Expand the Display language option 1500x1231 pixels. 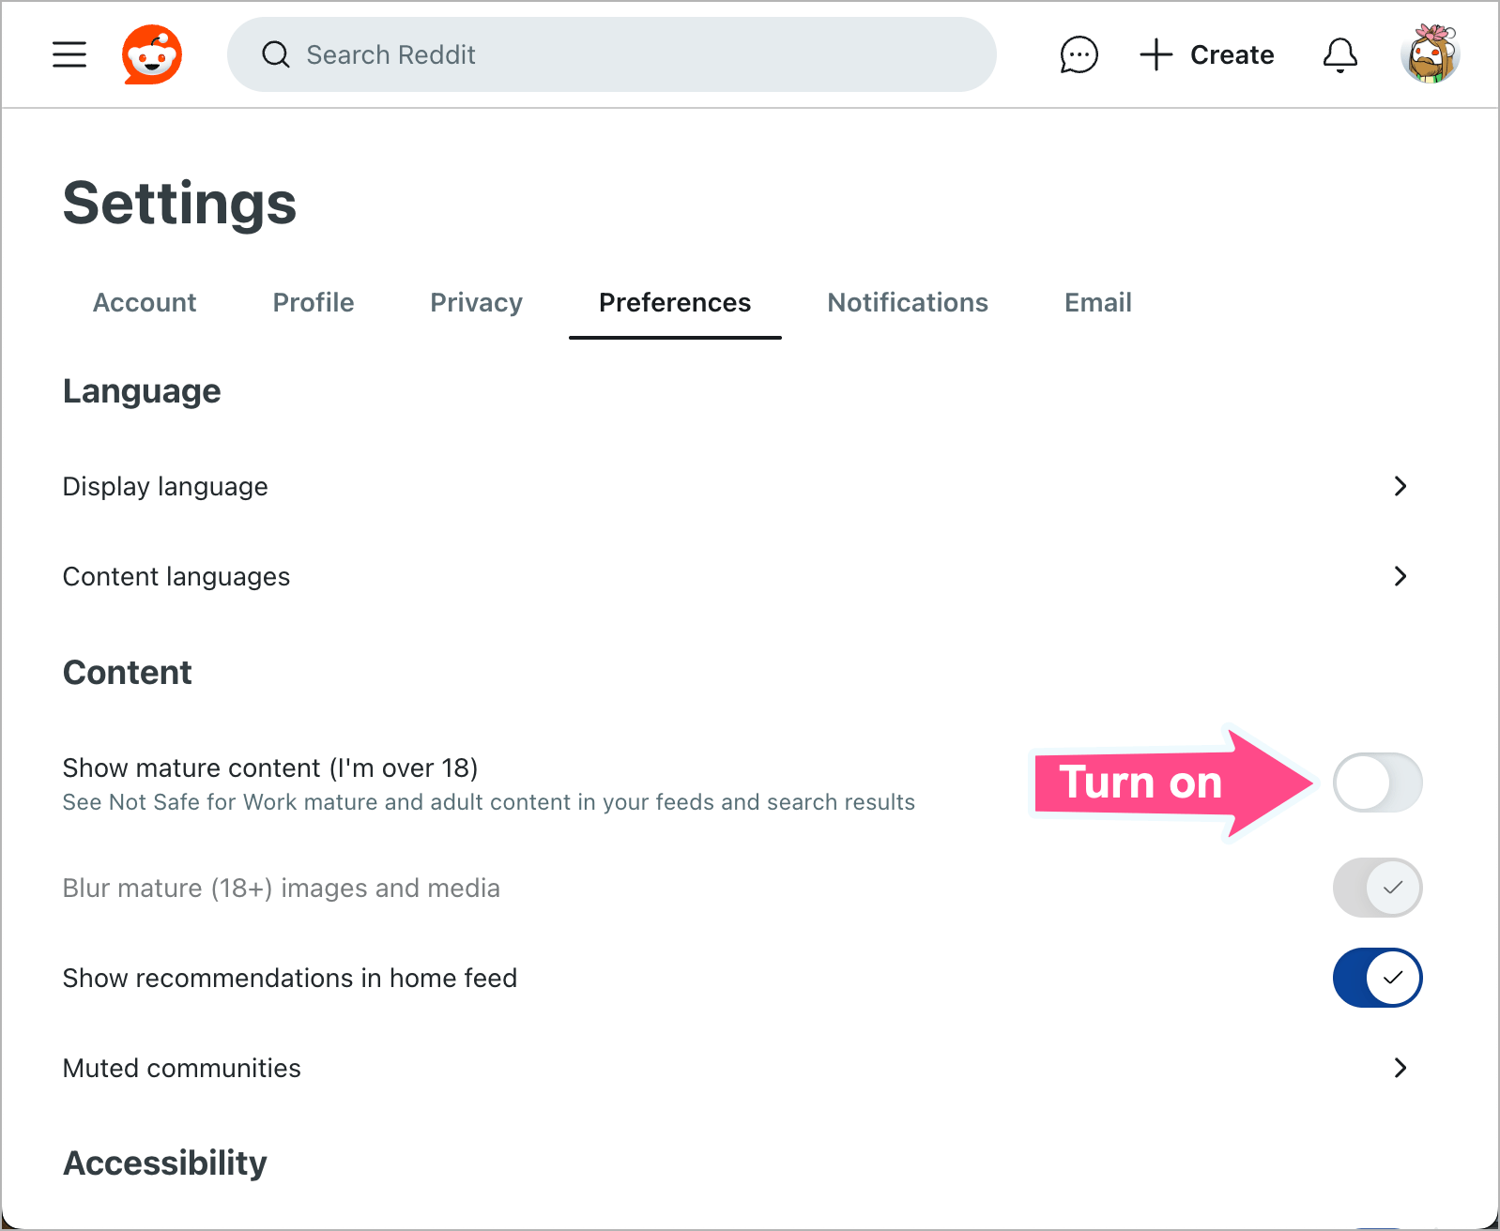point(1400,486)
